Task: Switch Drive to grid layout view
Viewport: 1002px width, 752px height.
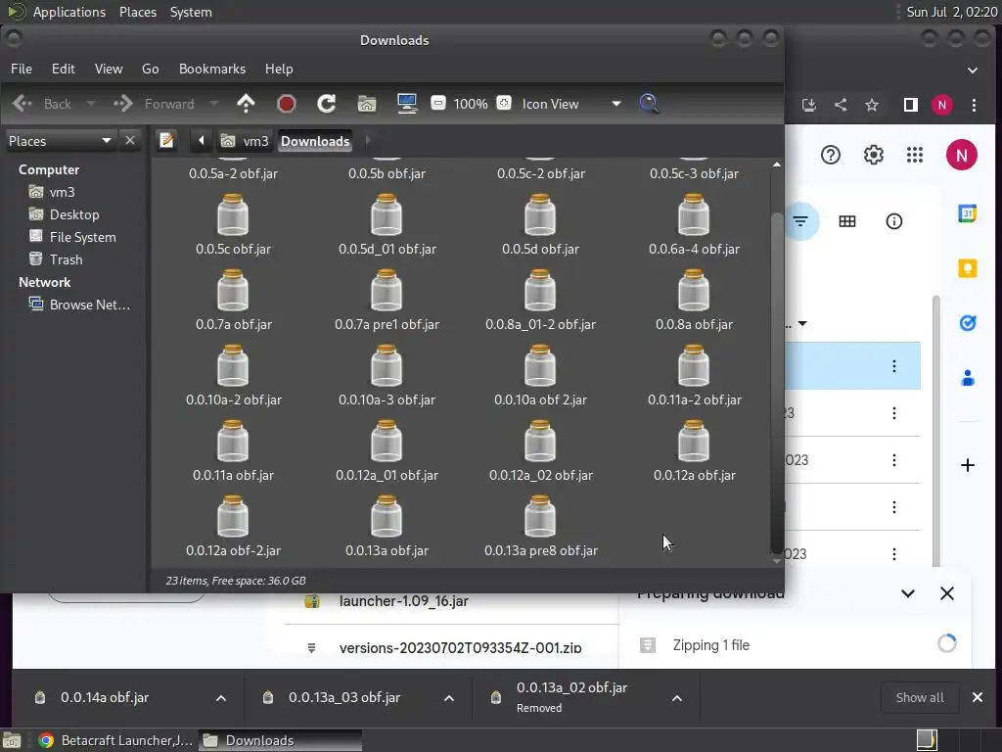Action: (x=847, y=221)
